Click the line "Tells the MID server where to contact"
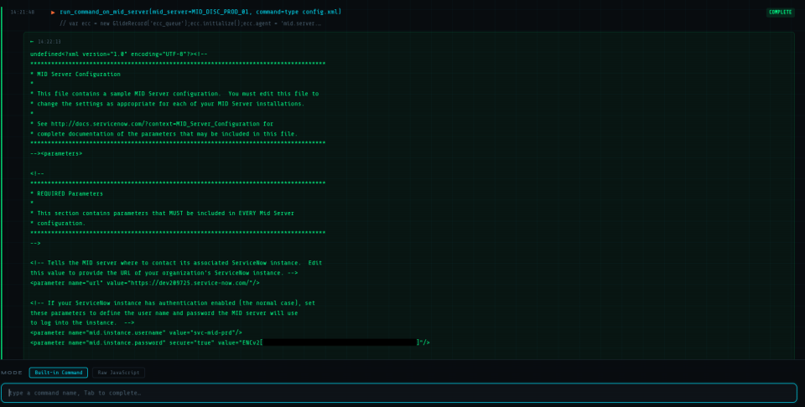 point(176,263)
